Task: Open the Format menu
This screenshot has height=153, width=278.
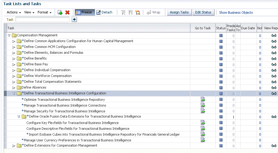Action: (45, 13)
